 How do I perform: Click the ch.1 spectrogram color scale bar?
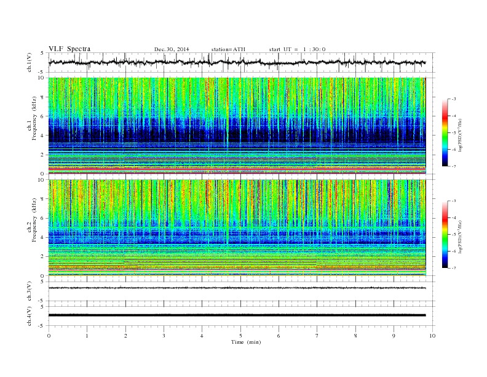(x=445, y=133)
